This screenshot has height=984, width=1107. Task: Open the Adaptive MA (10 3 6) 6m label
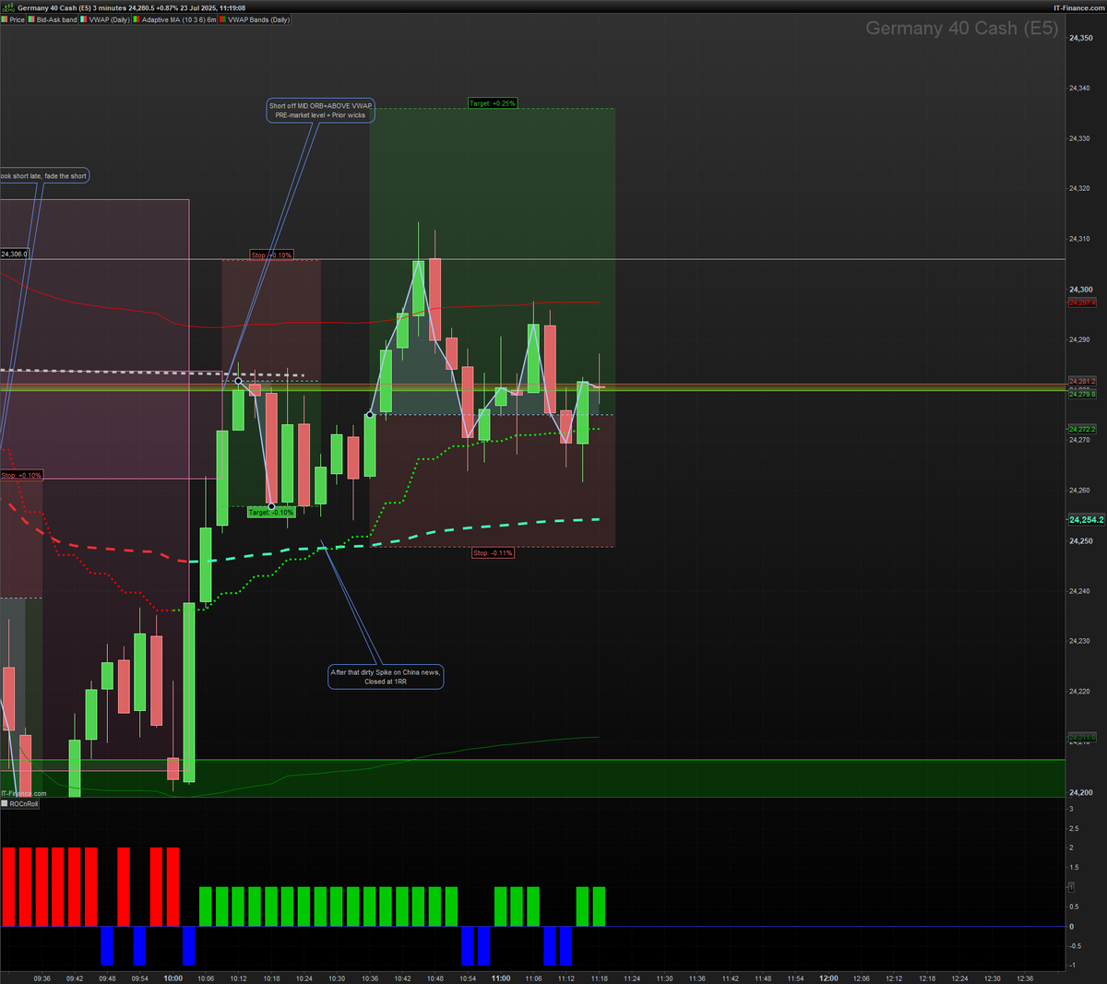click(176, 19)
